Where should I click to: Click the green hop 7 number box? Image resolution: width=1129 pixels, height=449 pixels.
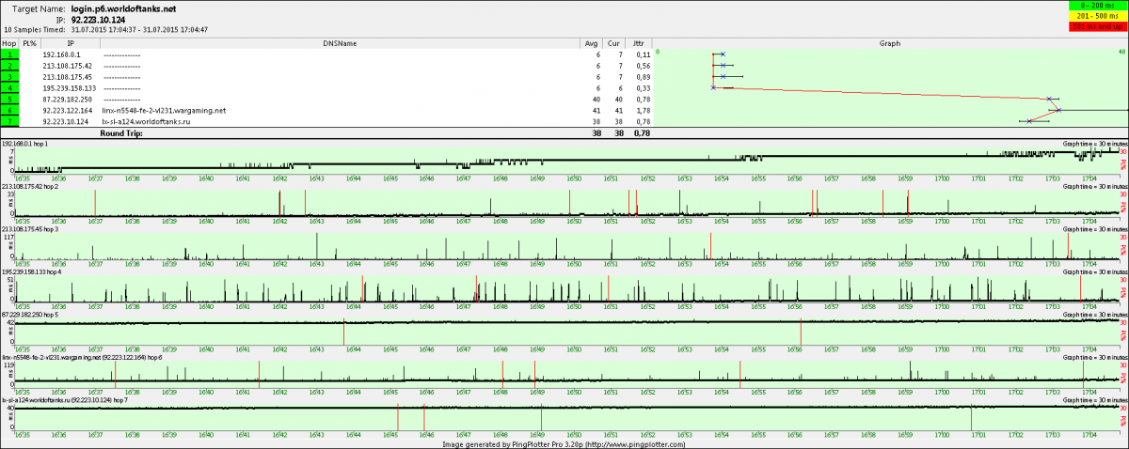(8, 121)
